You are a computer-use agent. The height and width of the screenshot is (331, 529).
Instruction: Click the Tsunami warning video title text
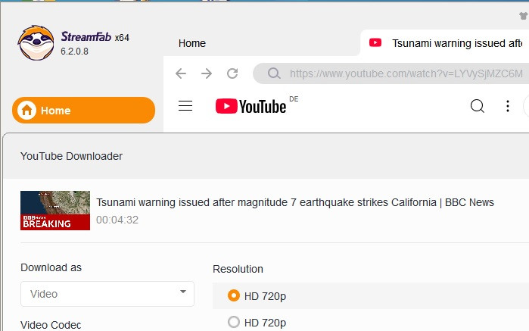295,202
